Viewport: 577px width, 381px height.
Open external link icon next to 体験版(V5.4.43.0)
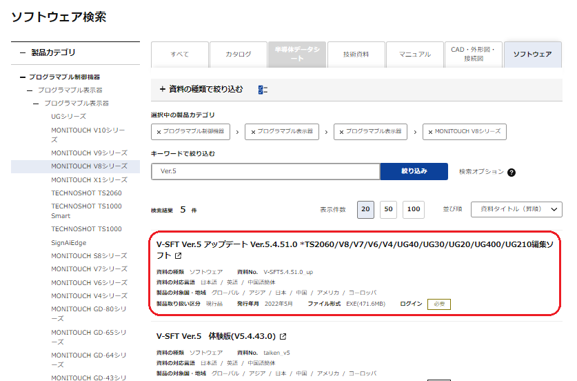[283, 337]
